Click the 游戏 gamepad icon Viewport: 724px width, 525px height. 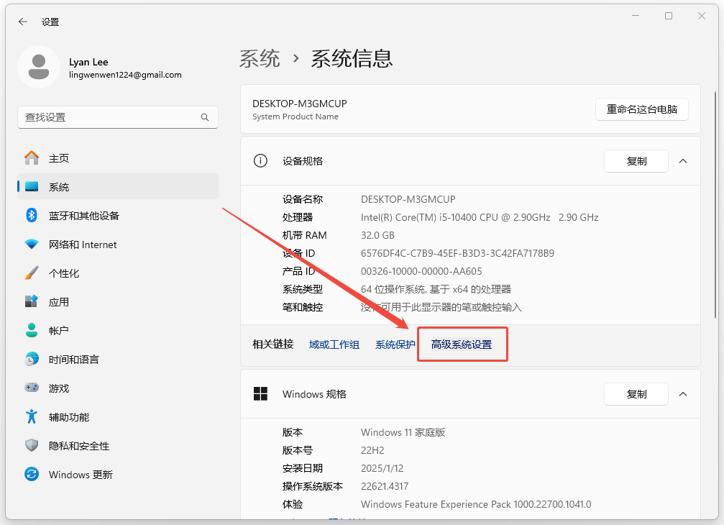tap(32, 388)
